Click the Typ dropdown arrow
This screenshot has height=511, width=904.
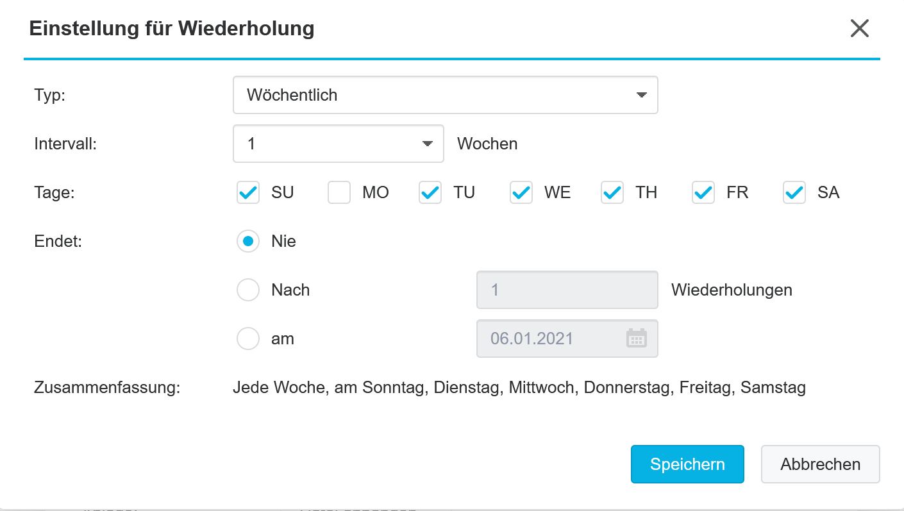click(641, 95)
